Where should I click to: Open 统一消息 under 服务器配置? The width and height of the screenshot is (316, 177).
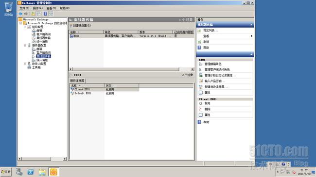click(x=42, y=60)
